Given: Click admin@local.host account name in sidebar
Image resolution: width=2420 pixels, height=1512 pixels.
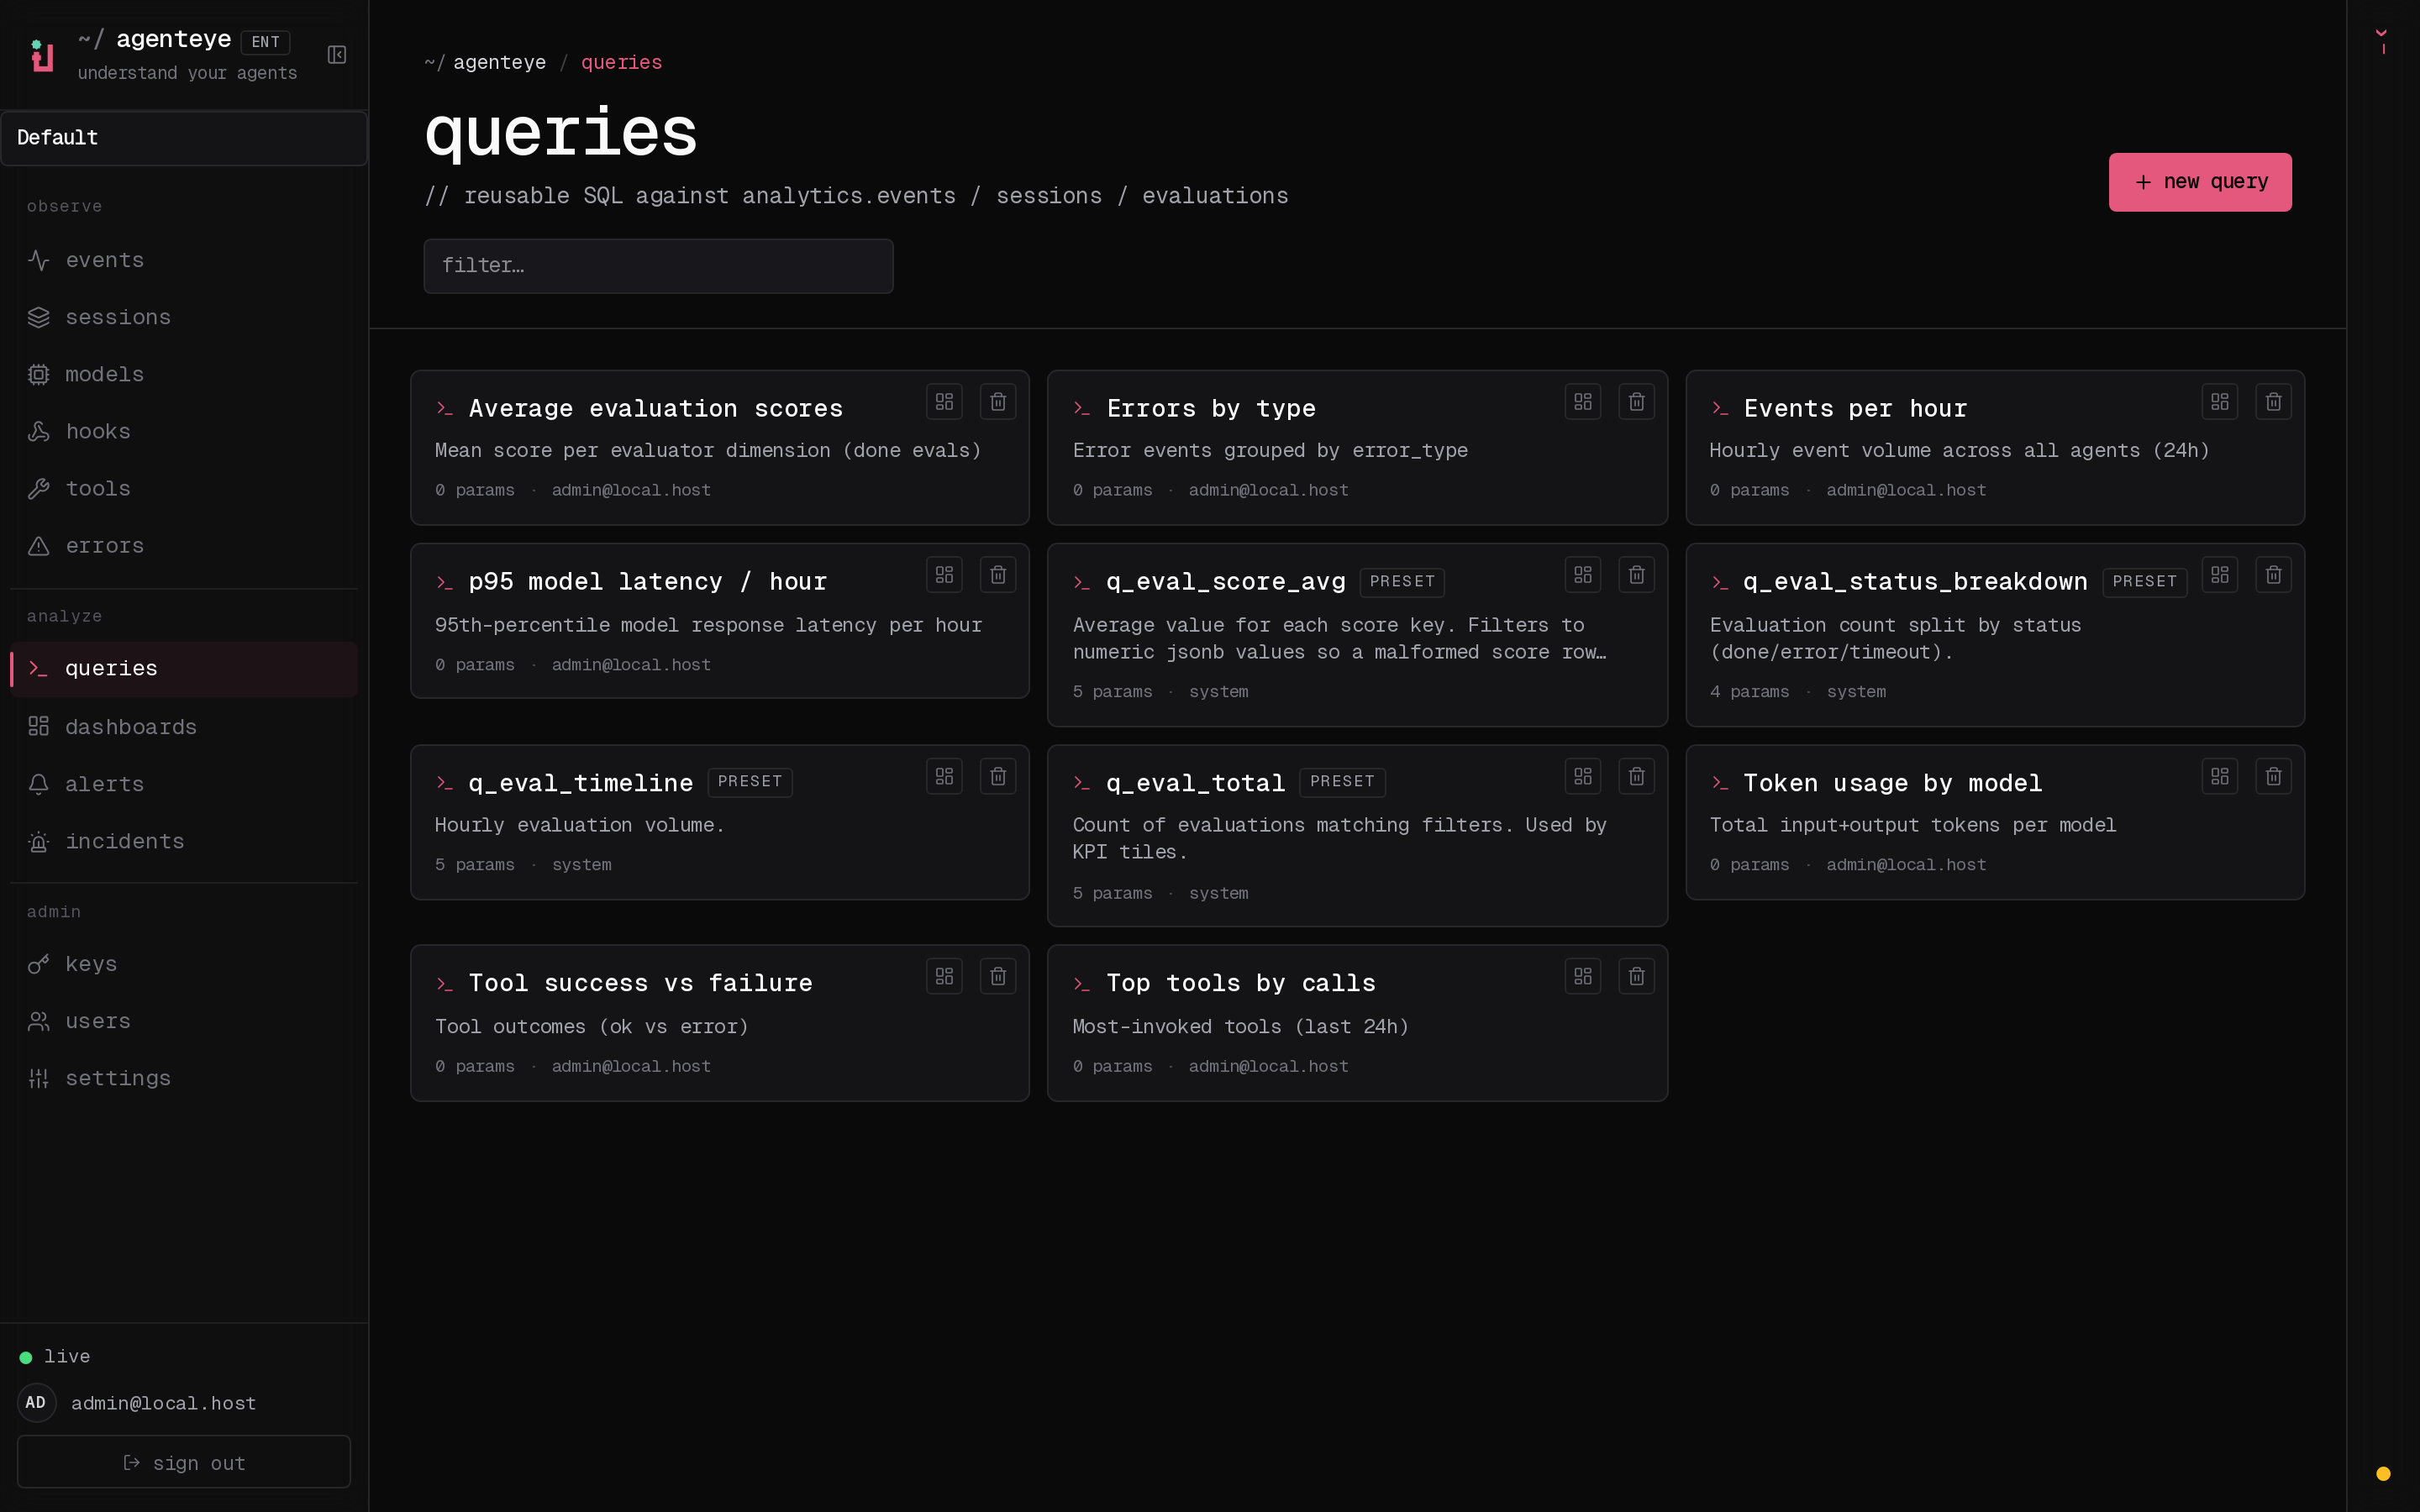Looking at the screenshot, I should click(163, 1404).
